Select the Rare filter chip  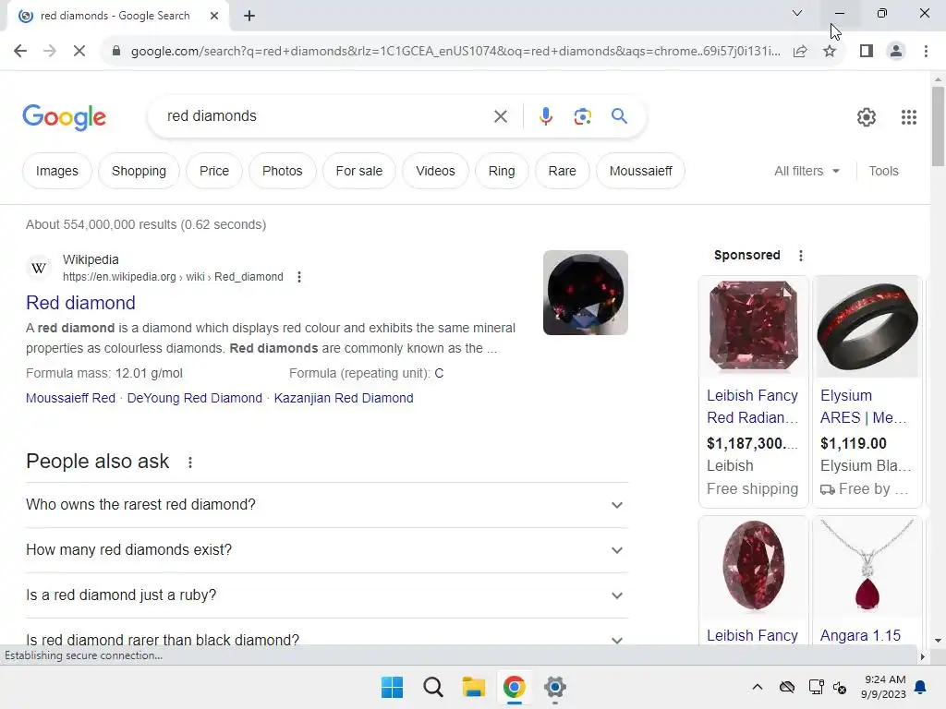(563, 171)
